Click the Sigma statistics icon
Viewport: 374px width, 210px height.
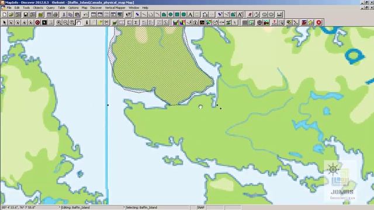pyautogui.click(x=136, y=22)
